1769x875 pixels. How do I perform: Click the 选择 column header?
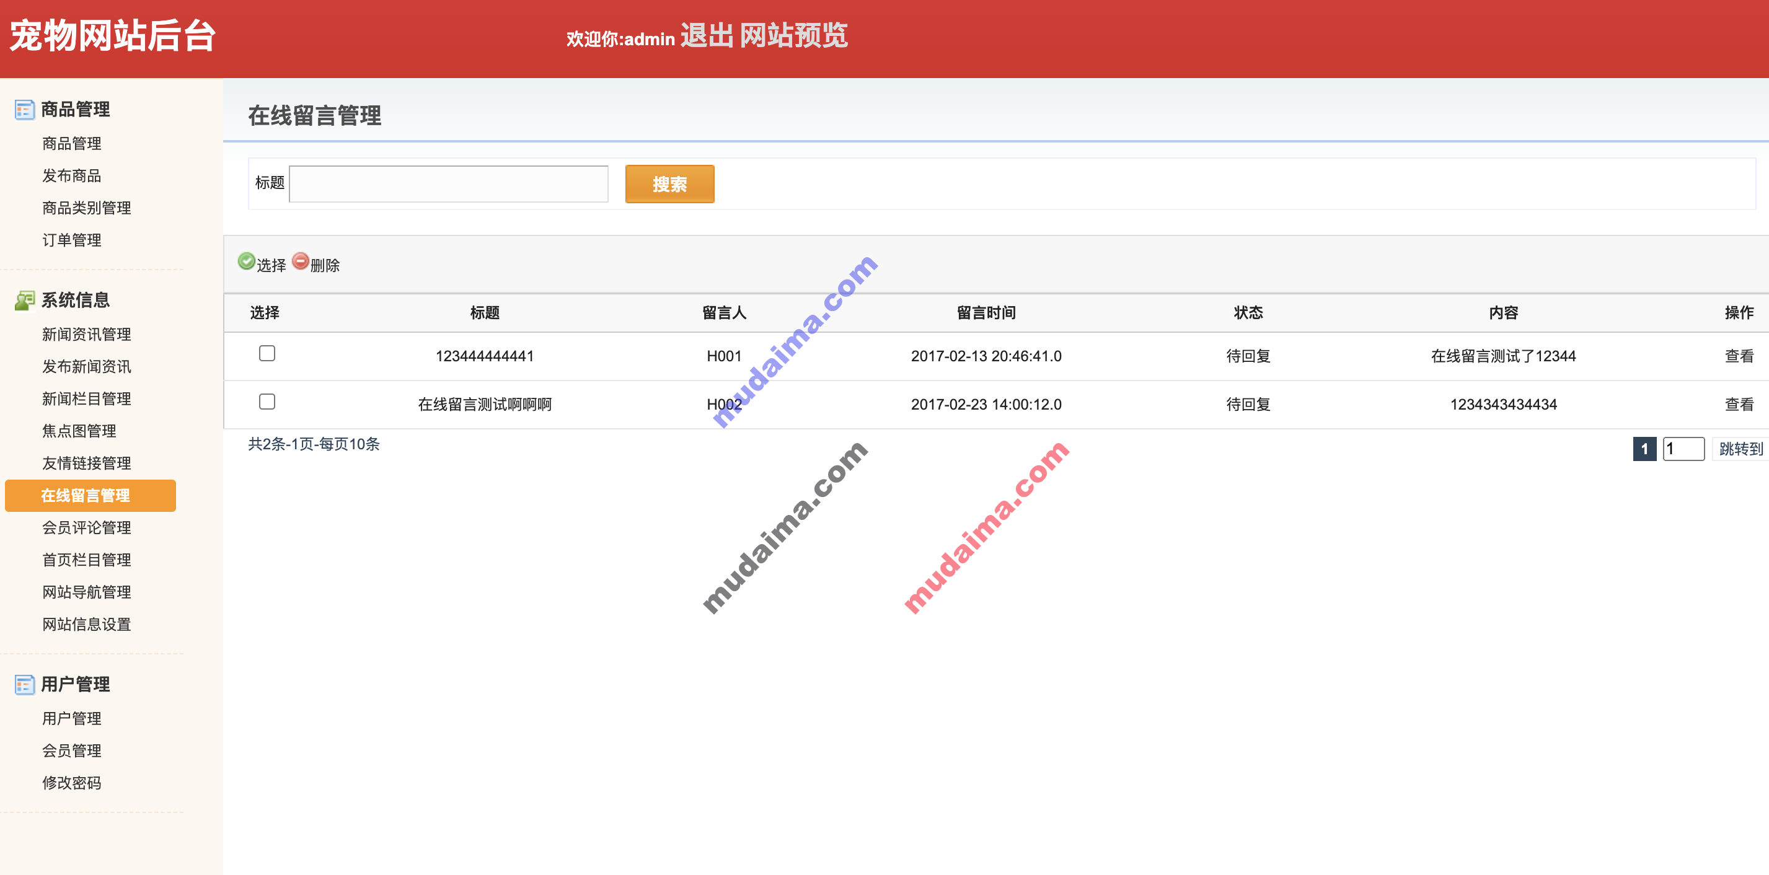point(265,312)
